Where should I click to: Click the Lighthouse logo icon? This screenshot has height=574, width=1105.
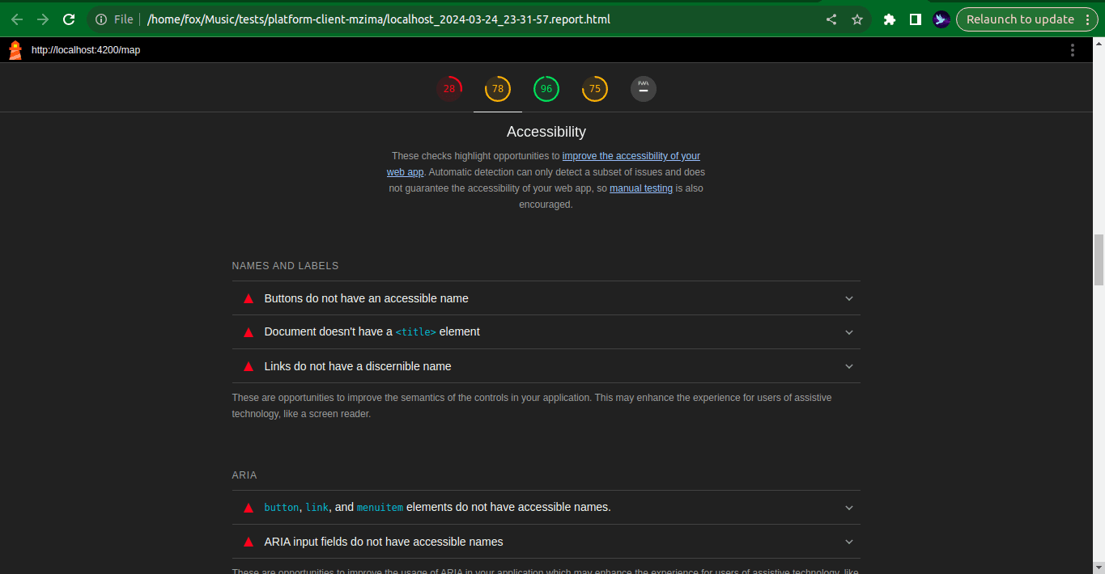[x=15, y=50]
